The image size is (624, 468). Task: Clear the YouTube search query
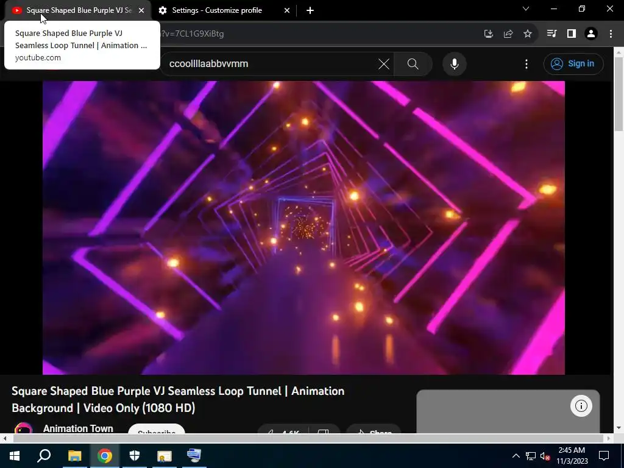tap(384, 64)
